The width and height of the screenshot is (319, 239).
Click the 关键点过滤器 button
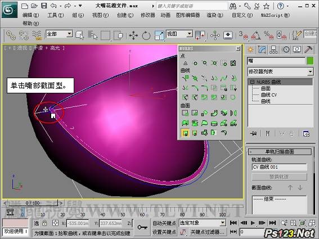click(207, 232)
